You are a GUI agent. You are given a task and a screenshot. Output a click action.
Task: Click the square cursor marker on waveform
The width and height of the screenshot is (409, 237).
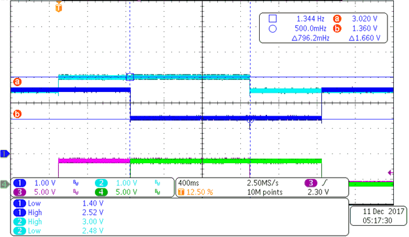(x=130, y=77)
